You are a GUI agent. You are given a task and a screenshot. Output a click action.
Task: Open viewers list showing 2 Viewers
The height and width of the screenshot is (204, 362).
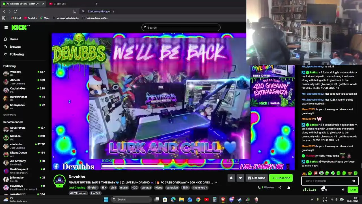coord(266,187)
